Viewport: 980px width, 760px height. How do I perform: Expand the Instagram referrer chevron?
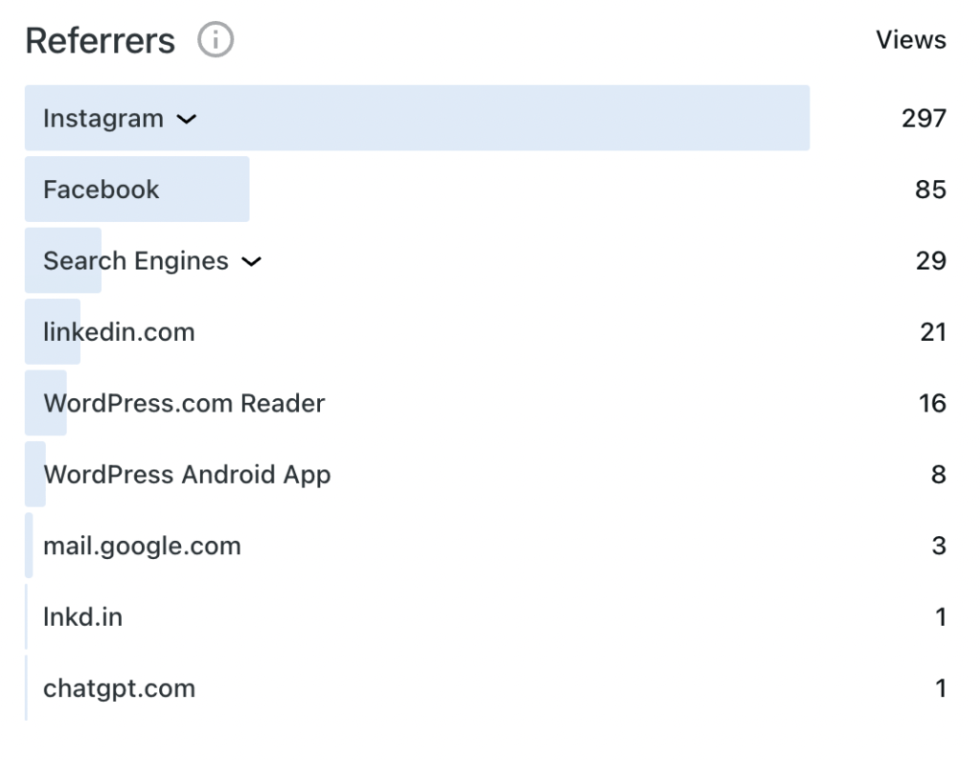pos(187,120)
